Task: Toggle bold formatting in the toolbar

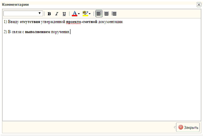Action: (x=49, y=14)
